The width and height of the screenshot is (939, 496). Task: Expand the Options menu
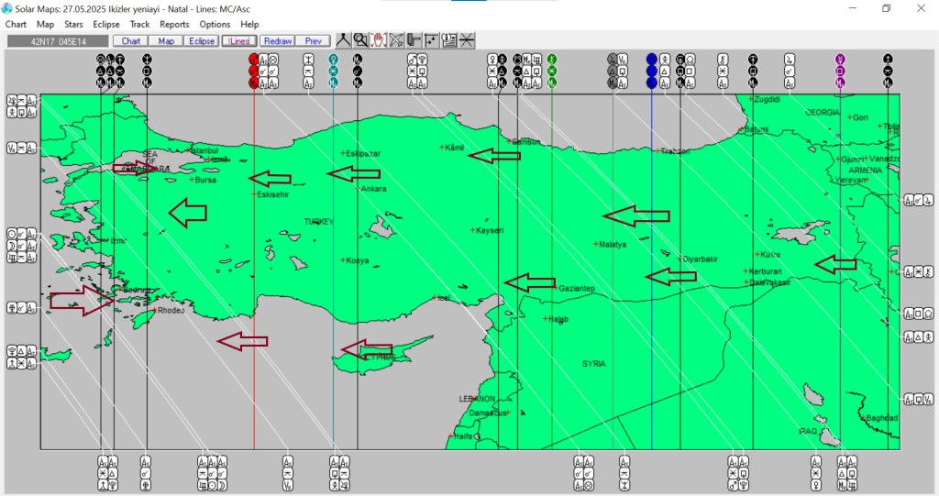point(215,25)
